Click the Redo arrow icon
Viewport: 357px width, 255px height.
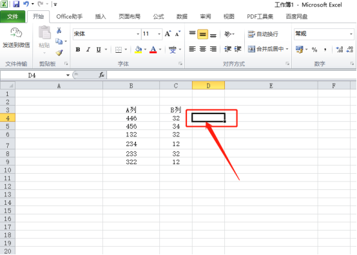coord(41,4)
